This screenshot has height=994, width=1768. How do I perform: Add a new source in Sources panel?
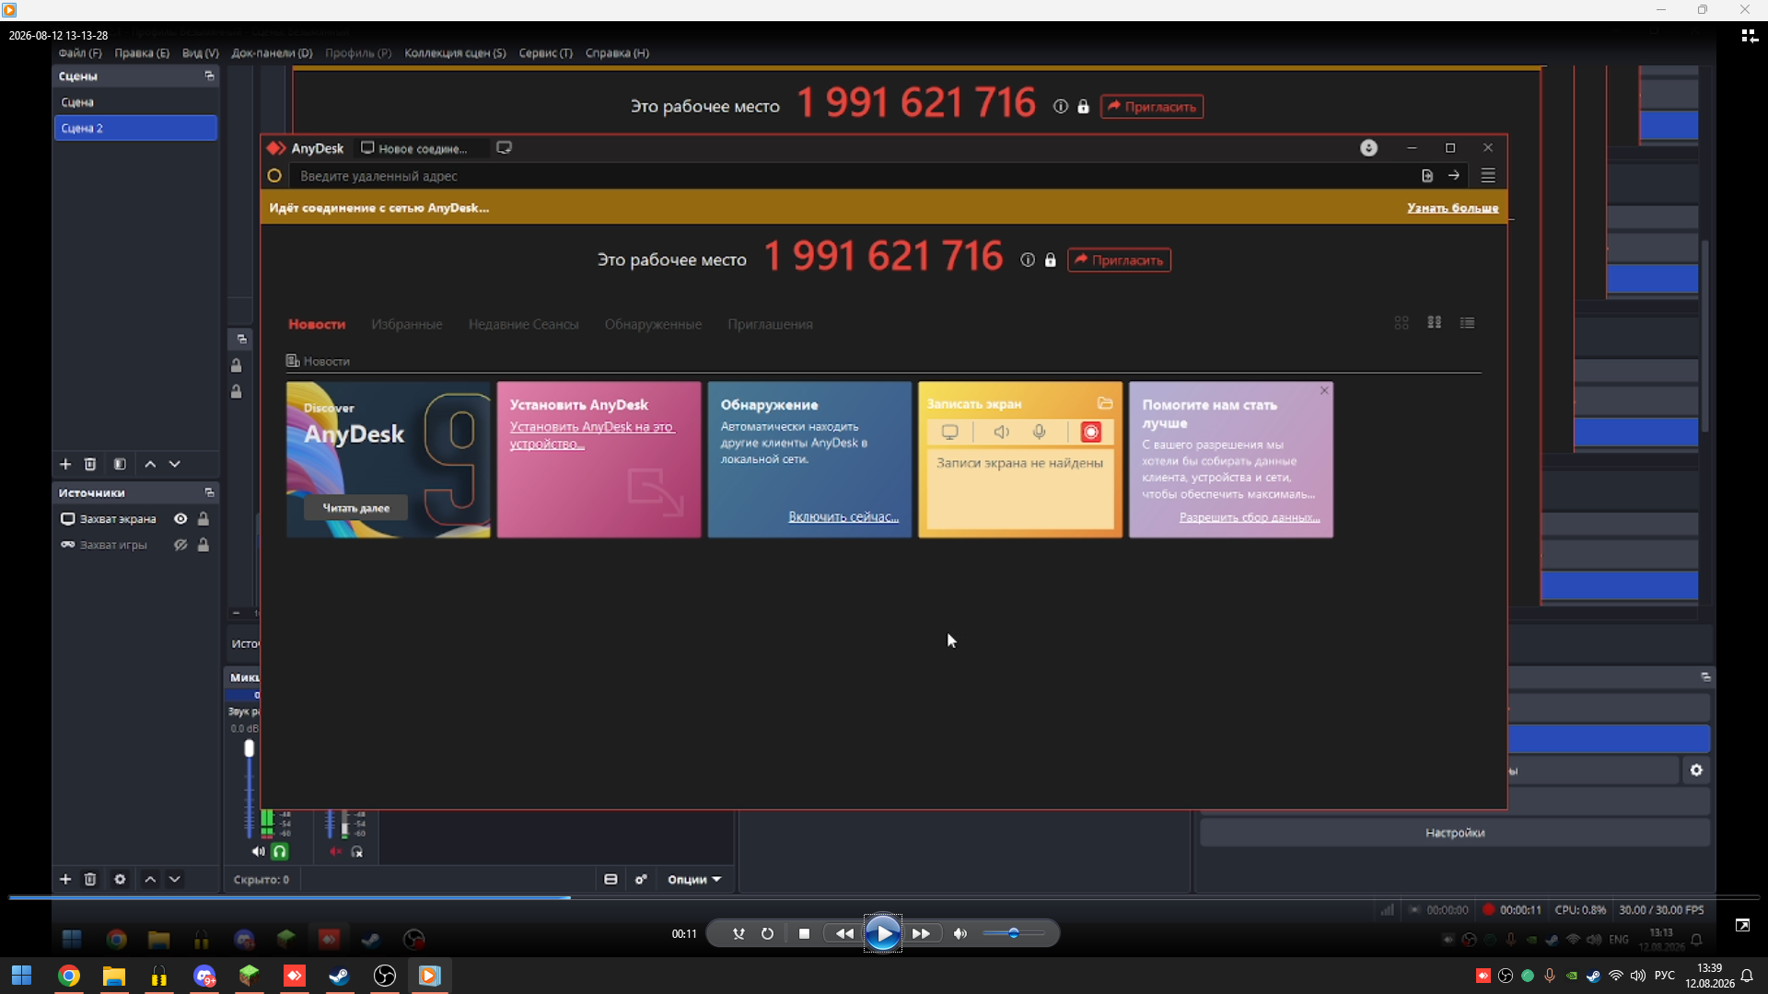pos(65,880)
